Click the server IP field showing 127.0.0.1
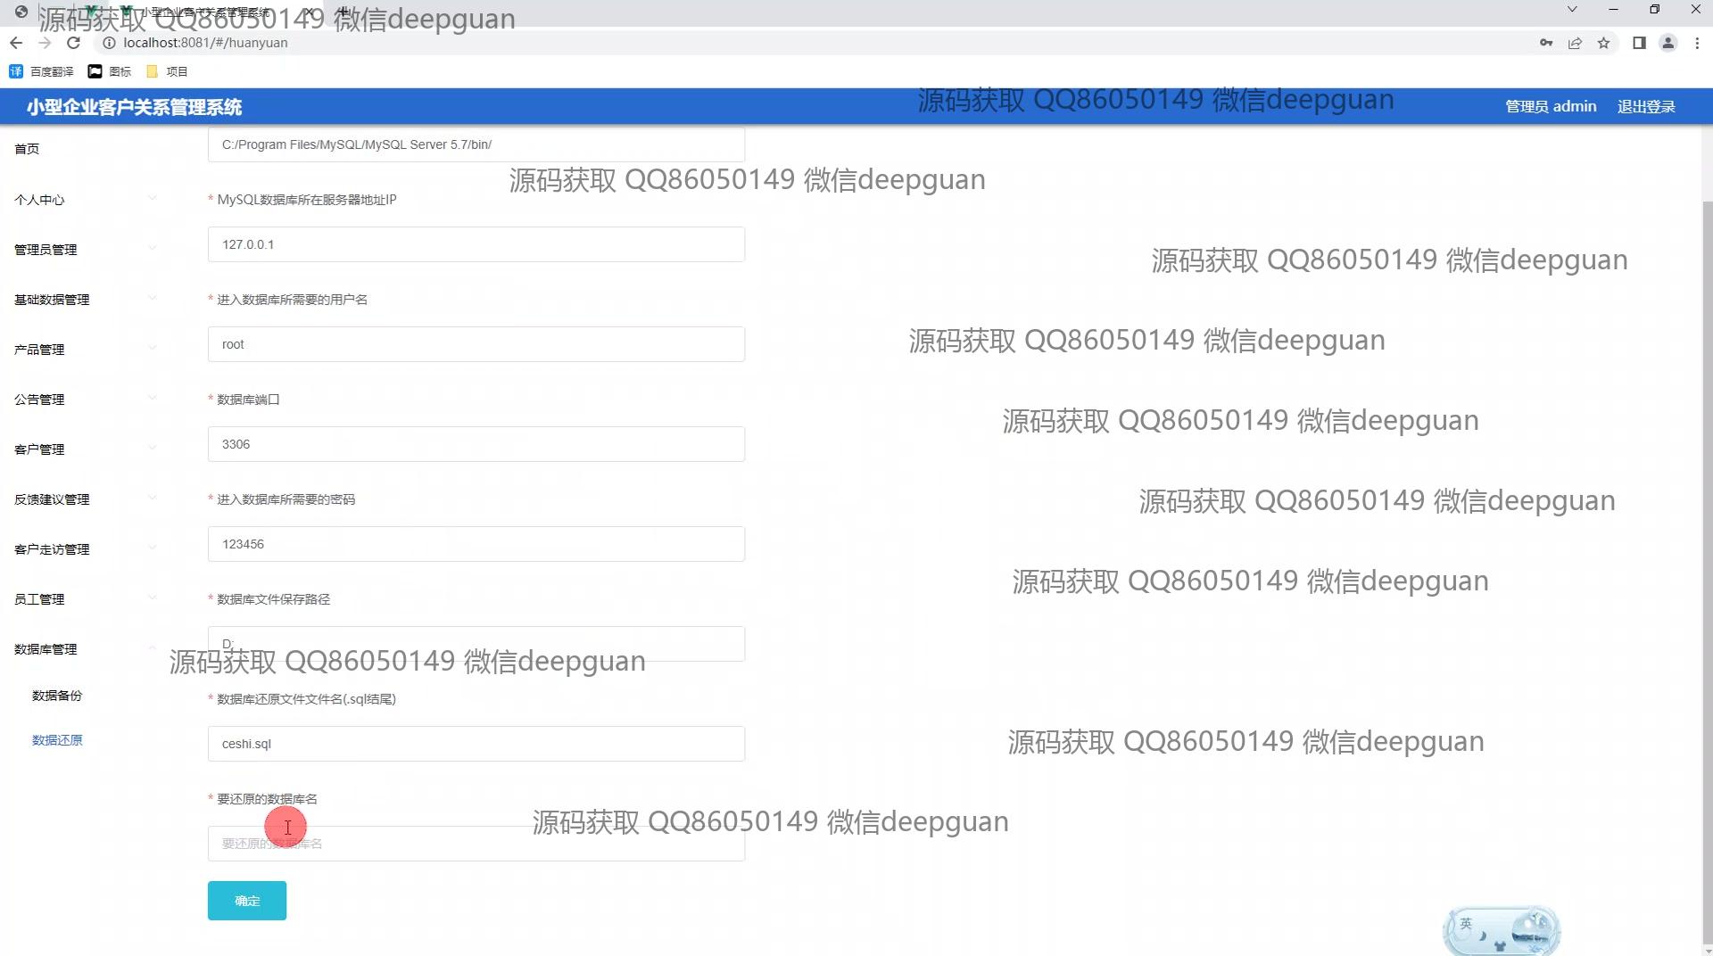Image resolution: width=1713 pixels, height=956 pixels. click(476, 244)
